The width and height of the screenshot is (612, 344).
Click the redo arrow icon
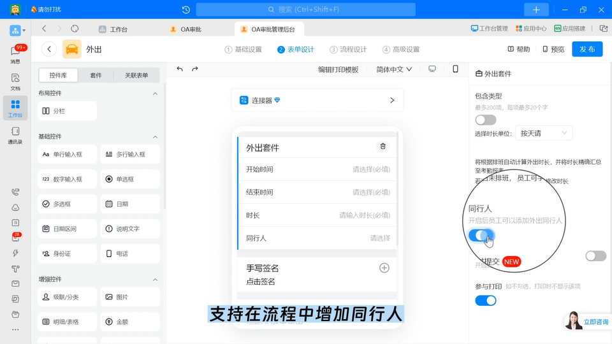click(195, 69)
